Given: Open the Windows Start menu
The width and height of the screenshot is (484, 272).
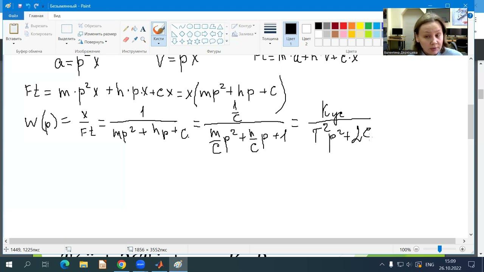Looking at the screenshot, I should 9,264.
